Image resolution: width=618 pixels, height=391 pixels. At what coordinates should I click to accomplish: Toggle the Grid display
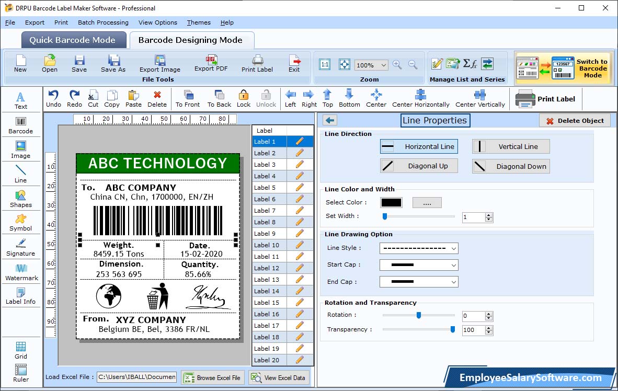coord(21,351)
